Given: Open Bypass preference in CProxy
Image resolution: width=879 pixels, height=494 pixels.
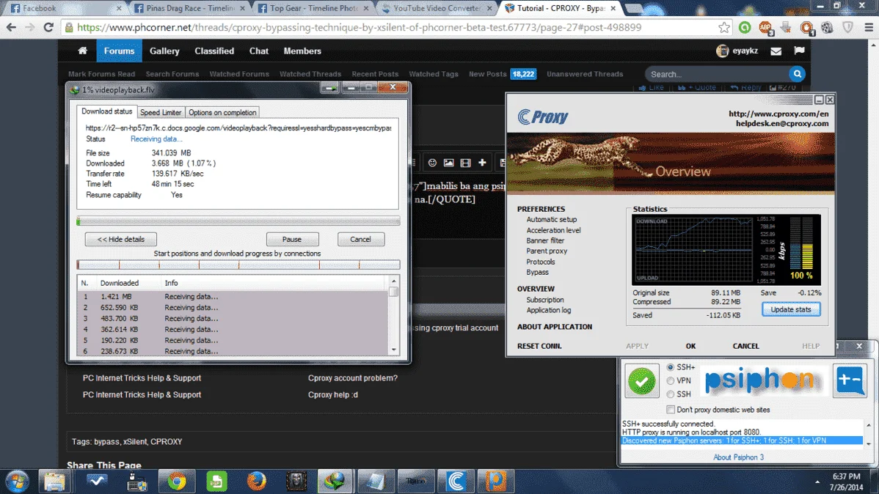Looking at the screenshot, I should (537, 272).
